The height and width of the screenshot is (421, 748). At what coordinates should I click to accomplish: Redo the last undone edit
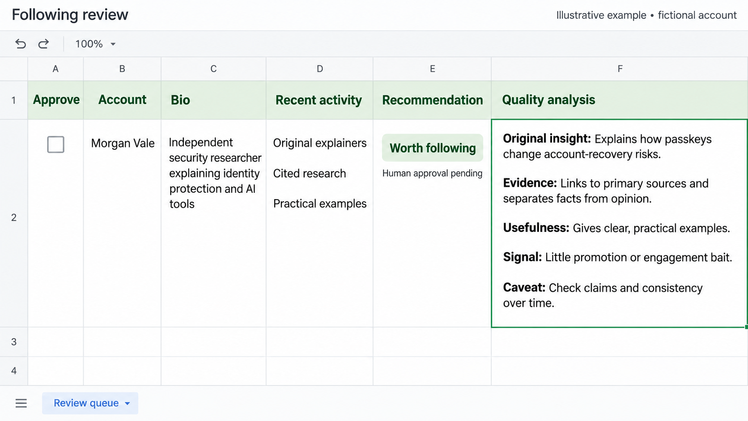43,44
